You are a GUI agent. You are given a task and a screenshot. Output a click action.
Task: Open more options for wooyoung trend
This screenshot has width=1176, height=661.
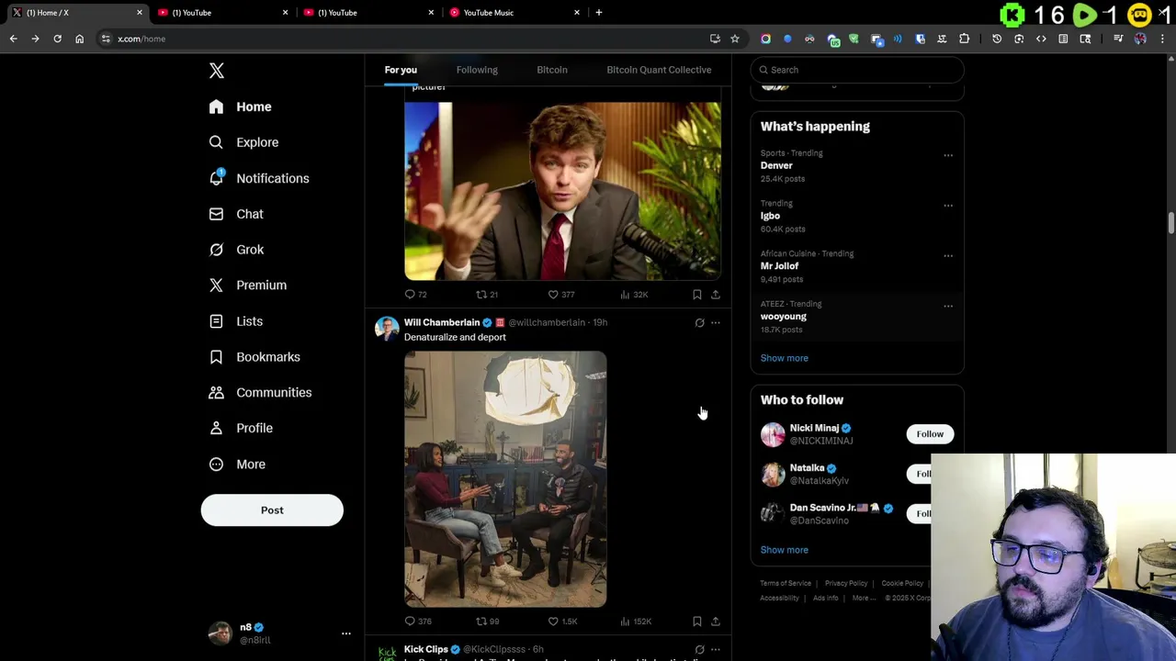(x=948, y=307)
